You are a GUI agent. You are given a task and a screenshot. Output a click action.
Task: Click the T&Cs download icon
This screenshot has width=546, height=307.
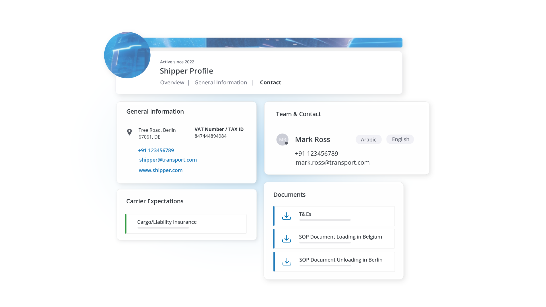[x=287, y=216]
